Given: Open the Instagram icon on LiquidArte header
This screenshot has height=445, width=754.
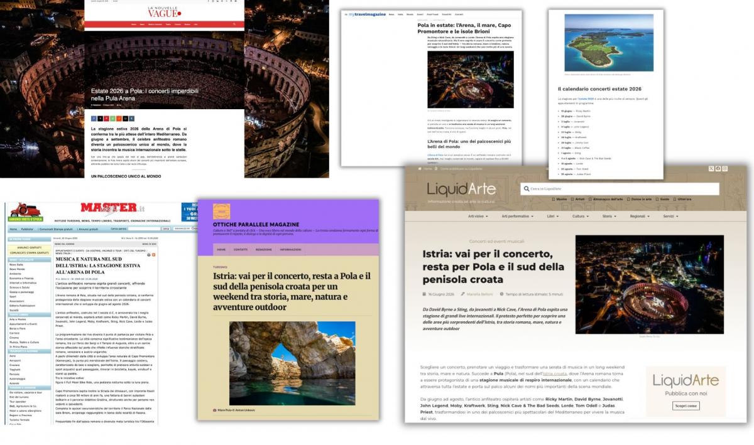Looking at the screenshot, I should click(x=724, y=168).
